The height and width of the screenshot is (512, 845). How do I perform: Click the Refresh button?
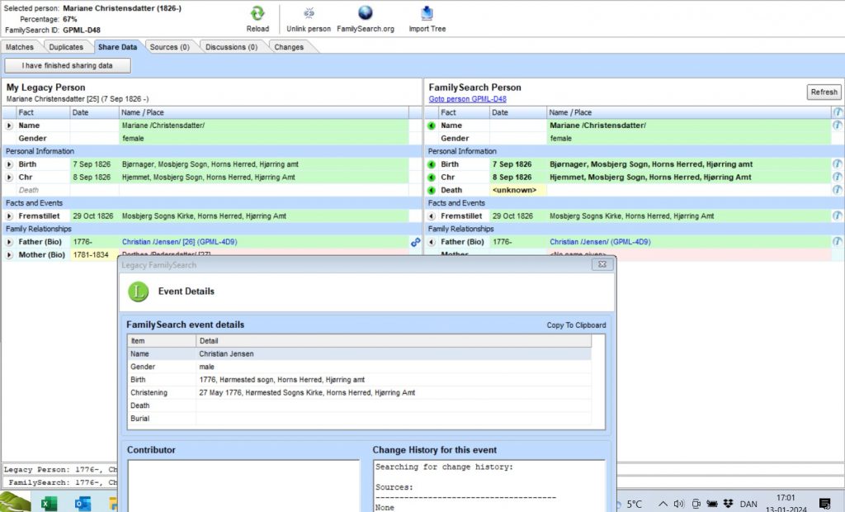coord(824,92)
